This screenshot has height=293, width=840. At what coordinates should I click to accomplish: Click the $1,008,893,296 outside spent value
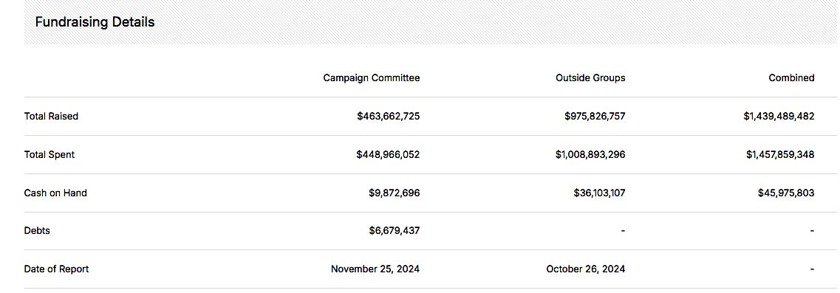[x=590, y=155]
